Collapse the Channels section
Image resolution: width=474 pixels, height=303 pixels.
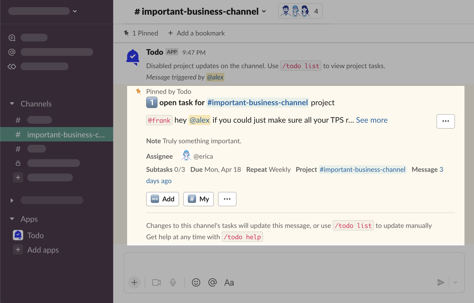click(12, 104)
